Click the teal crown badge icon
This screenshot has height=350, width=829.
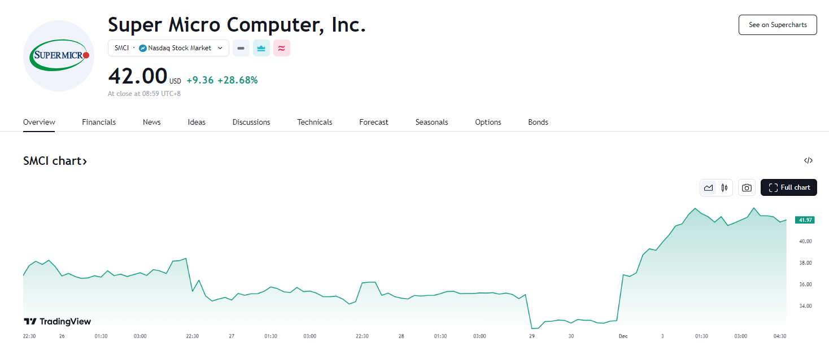(261, 49)
